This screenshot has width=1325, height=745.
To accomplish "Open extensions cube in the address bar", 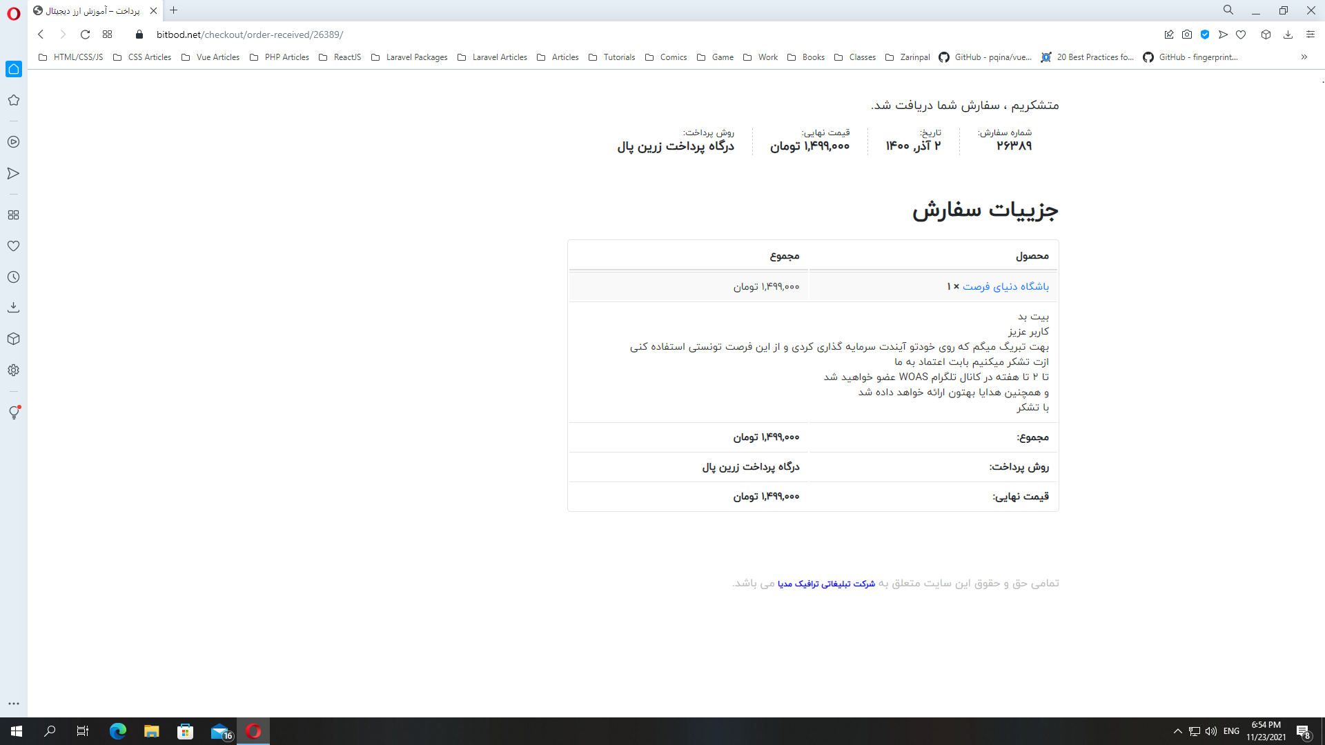I will click(x=1266, y=34).
